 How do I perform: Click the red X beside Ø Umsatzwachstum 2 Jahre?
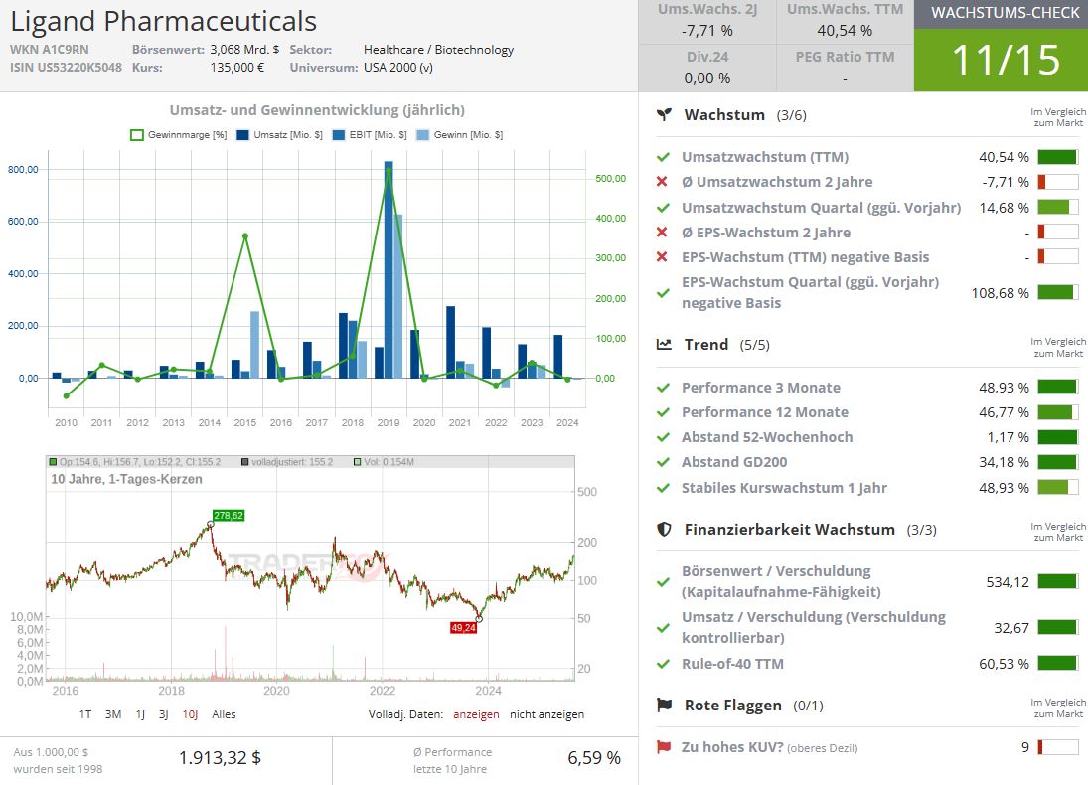(x=662, y=182)
